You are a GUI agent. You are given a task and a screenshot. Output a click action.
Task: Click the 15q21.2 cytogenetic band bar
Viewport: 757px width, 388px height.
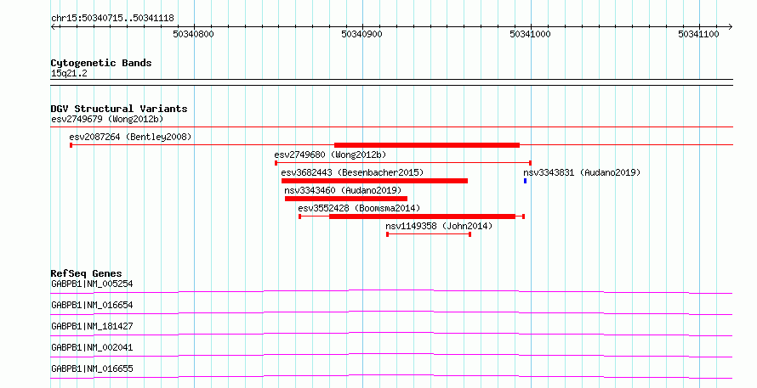tap(391, 82)
